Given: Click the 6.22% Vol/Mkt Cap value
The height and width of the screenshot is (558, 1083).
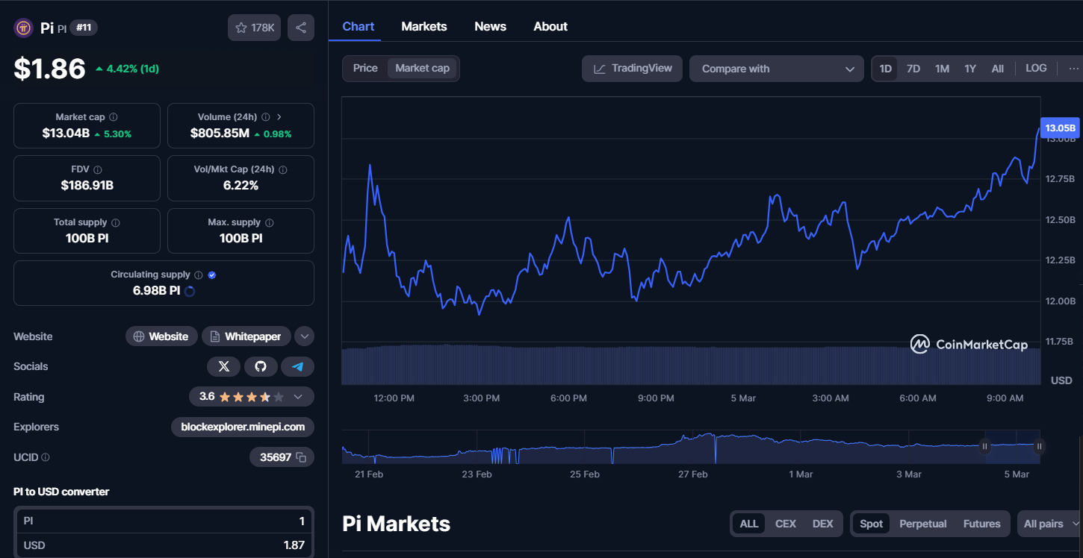Looking at the screenshot, I should tap(241, 185).
